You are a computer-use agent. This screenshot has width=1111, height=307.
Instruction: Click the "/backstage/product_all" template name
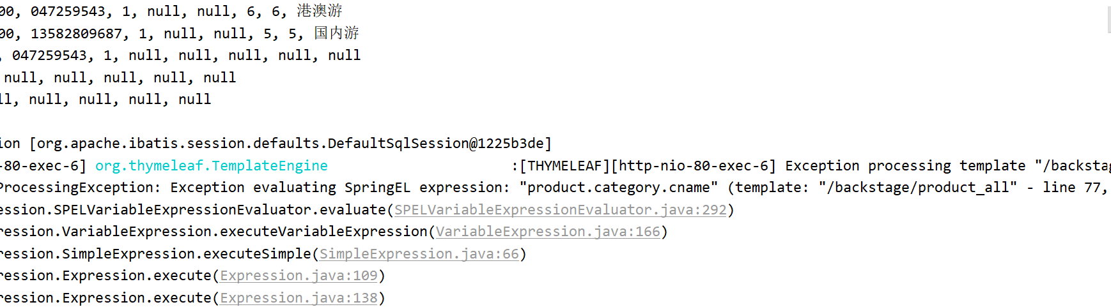click(917, 188)
